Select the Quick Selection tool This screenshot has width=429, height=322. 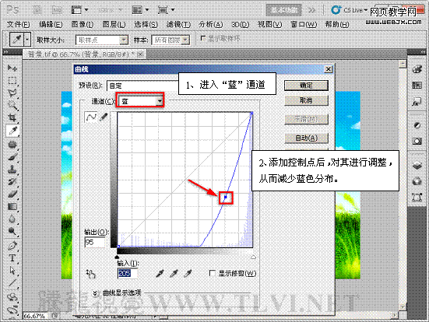(12, 105)
